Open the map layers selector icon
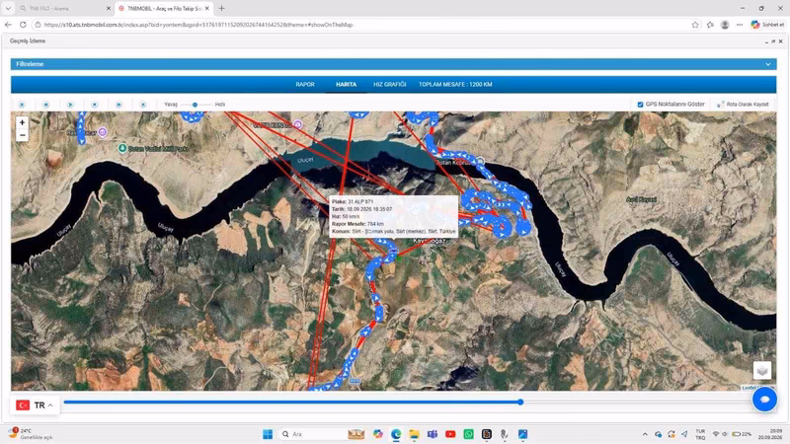 click(x=761, y=371)
